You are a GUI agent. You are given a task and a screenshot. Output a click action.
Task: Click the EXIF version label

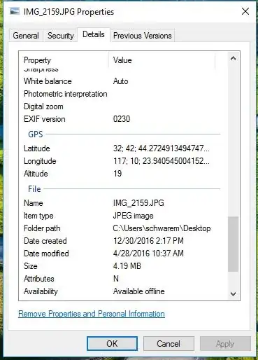point(45,119)
